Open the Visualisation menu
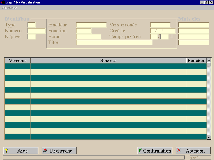Screen dimensions: 214x160 pyautogui.click(x=9, y=8)
